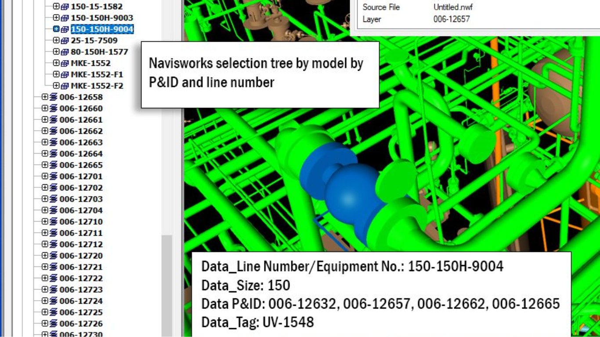Expand layer 006-12660
This screenshot has height=337, width=600.
(x=45, y=108)
